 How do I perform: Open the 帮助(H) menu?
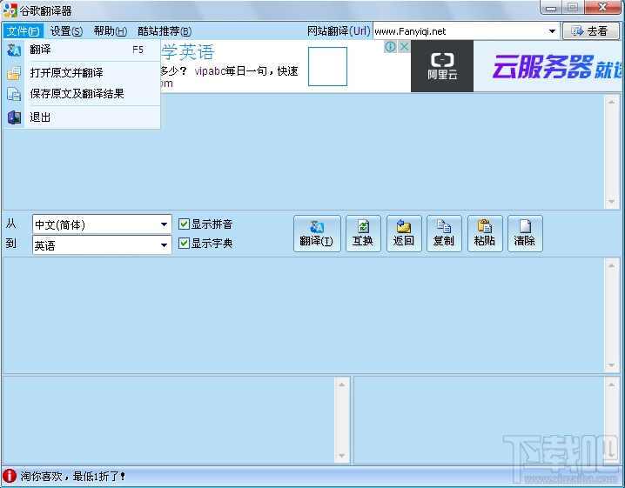tap(110, 31)
